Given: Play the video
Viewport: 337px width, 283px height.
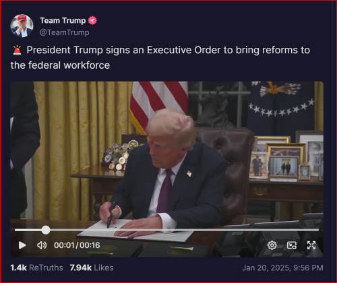Looking at the screenshot, I should point(22,245).
